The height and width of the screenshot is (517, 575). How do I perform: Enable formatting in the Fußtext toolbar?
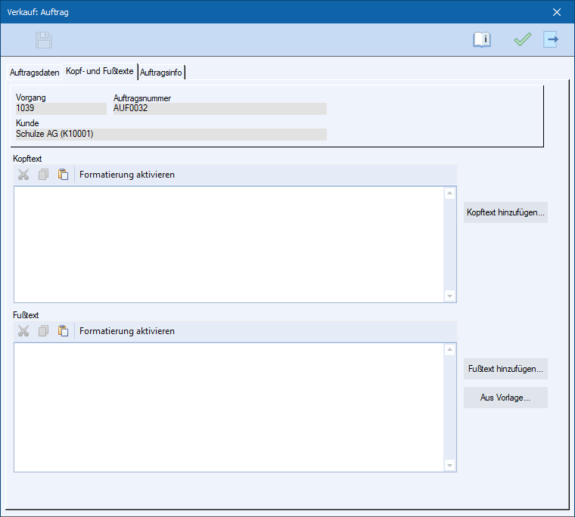[x=127, y=331]
